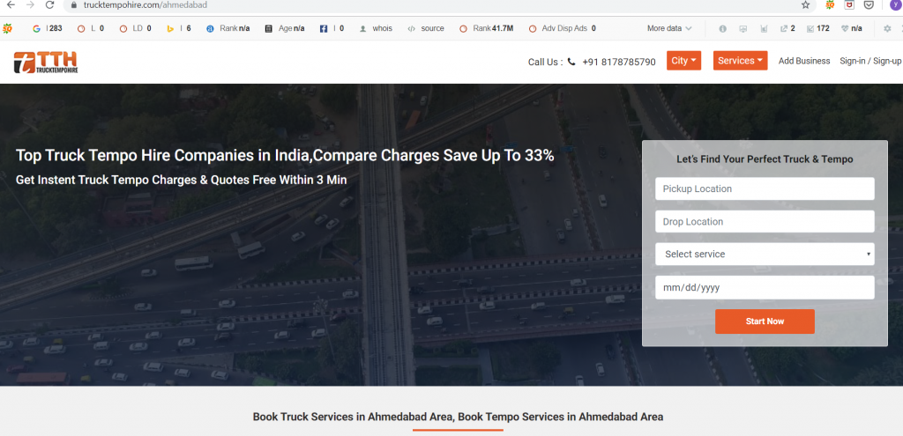
Task: Open the City dropdown menu
Action: pyautogui.click(x=683, y=61)
